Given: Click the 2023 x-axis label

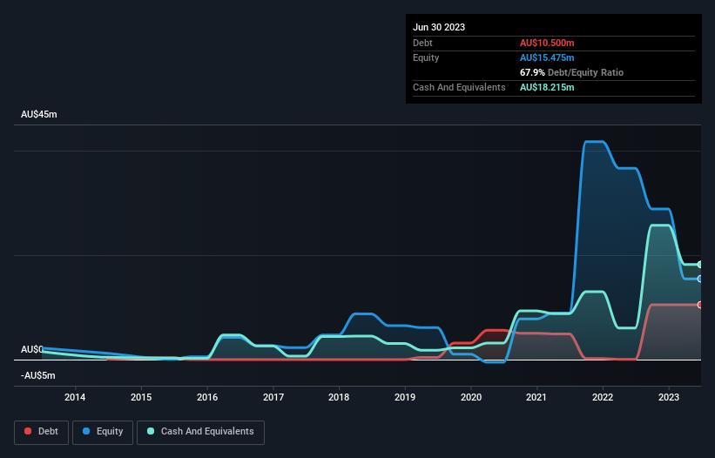Looking at the screenshot, I should click(x=669, y=397).
